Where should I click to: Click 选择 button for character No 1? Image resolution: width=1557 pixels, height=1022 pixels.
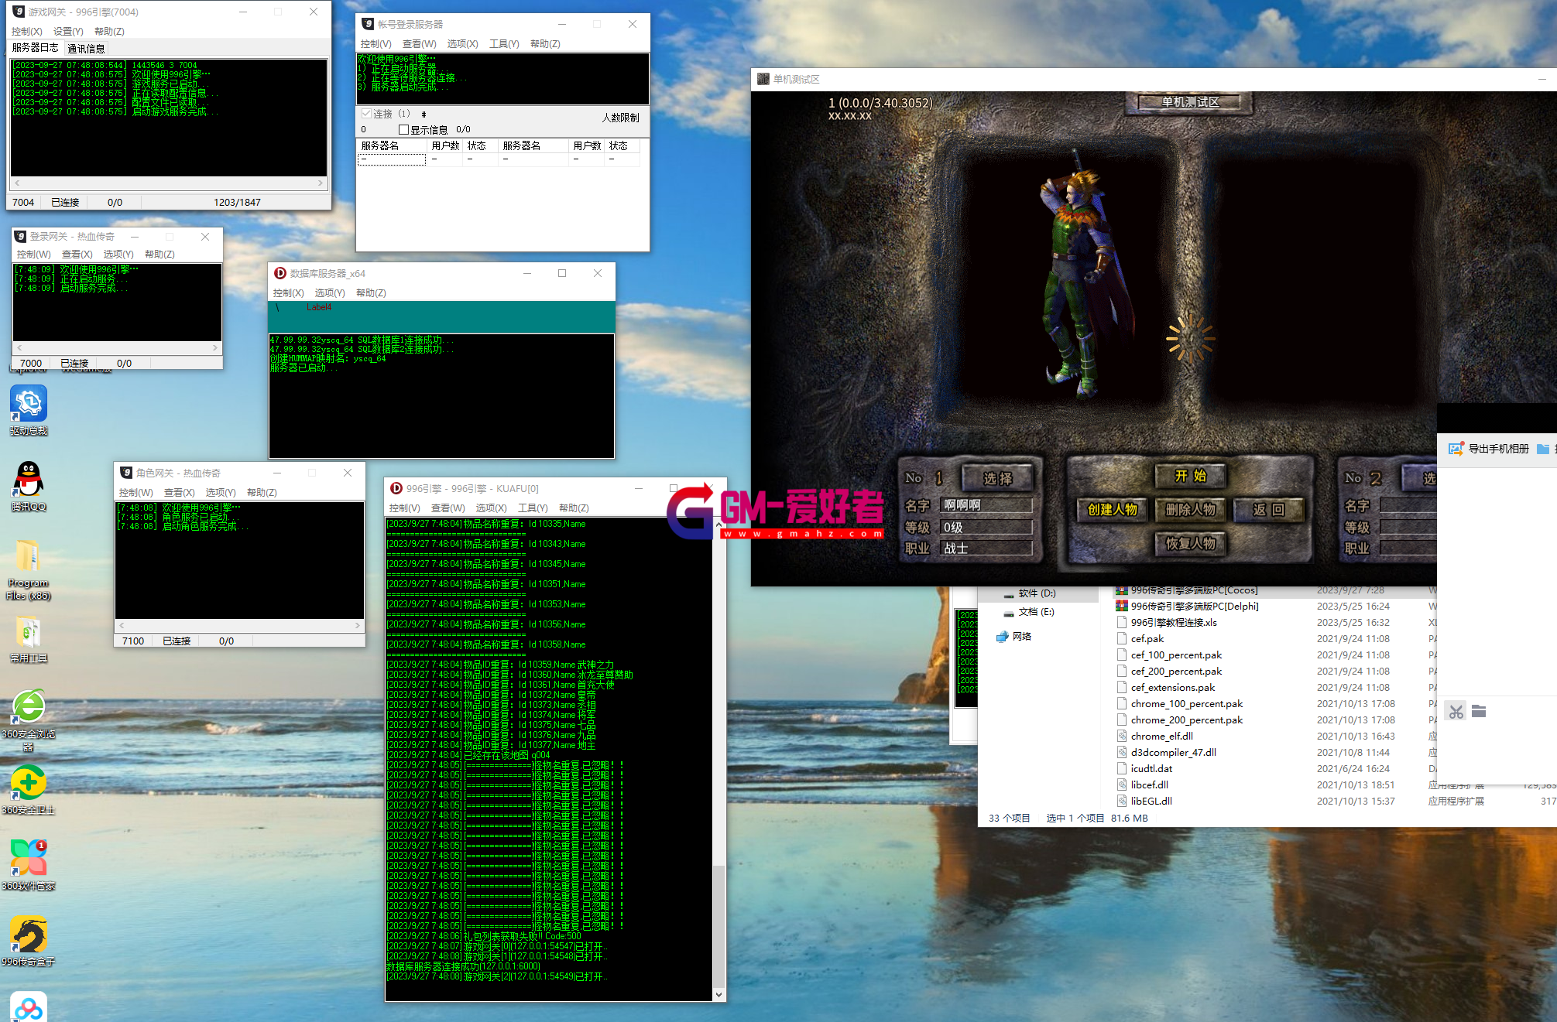(x=997, y=479)
